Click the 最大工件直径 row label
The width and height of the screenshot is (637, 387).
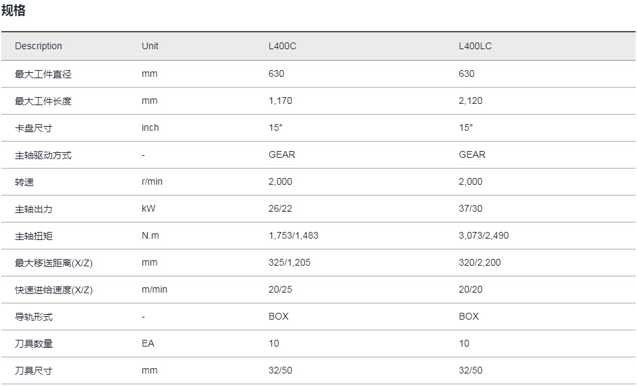pyautogui.click(x=43, y=74)
